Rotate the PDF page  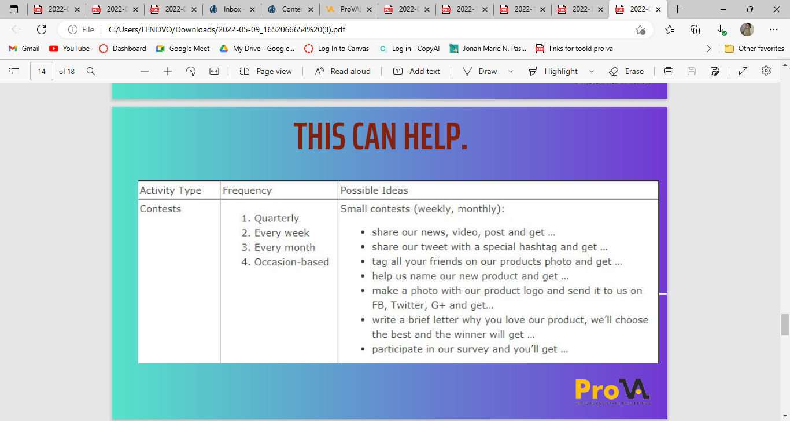coord(191,71)
